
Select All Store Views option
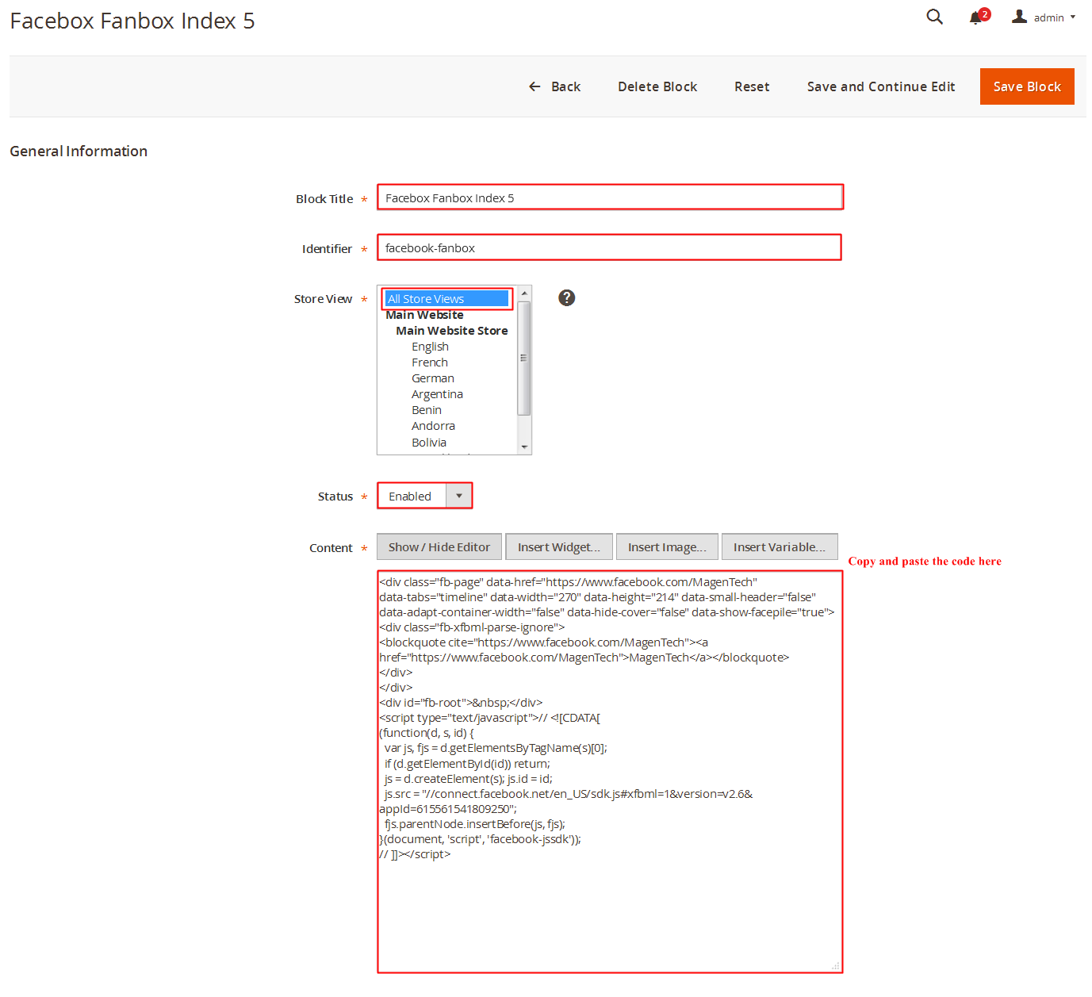coord(446,299)
